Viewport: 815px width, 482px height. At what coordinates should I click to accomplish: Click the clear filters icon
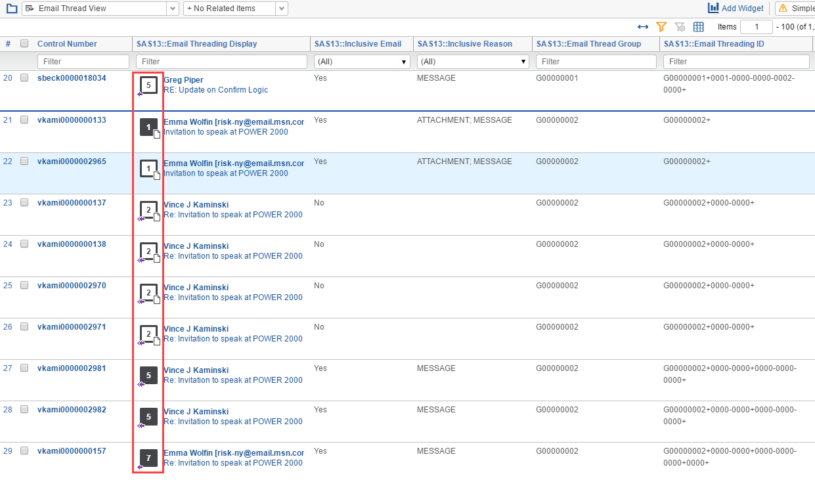[x=680, y=27]
